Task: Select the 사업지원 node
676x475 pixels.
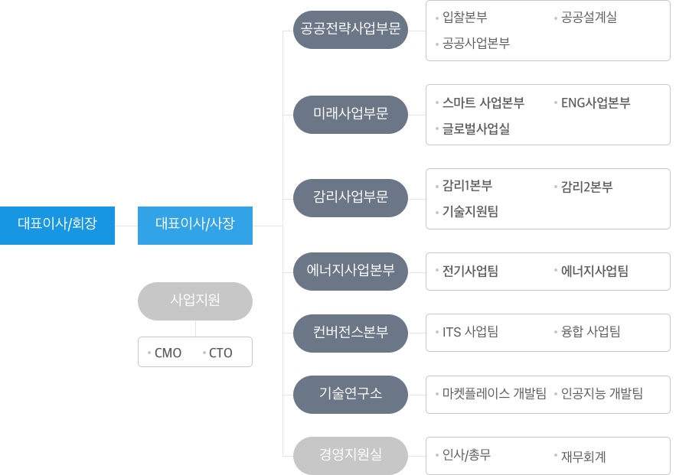Action: tap(195, 301)
